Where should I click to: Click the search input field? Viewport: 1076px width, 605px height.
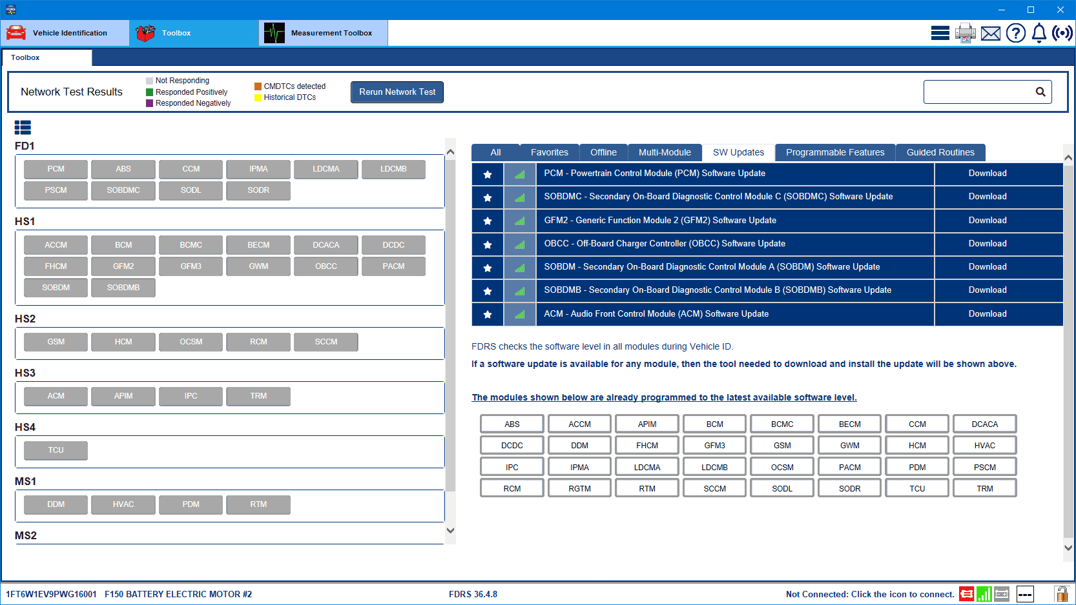coord(978,92)
